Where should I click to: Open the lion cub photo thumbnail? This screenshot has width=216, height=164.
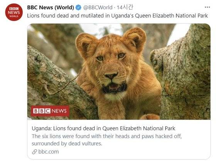point(119,72)
